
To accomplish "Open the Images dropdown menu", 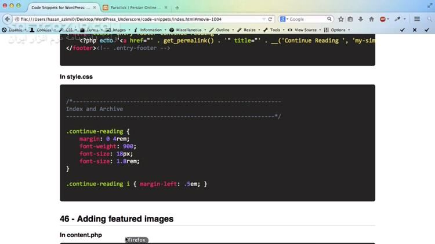I will 118,29.
